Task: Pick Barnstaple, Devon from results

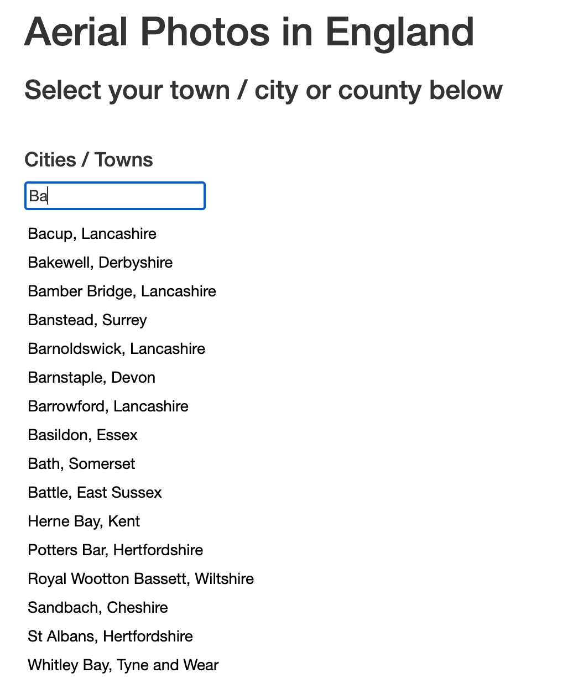Action: pyautogui.click(x=91, y=378)
